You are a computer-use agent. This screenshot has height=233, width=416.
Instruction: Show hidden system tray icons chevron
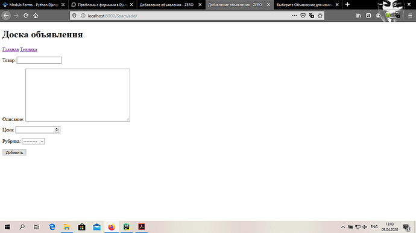point(343,227)
